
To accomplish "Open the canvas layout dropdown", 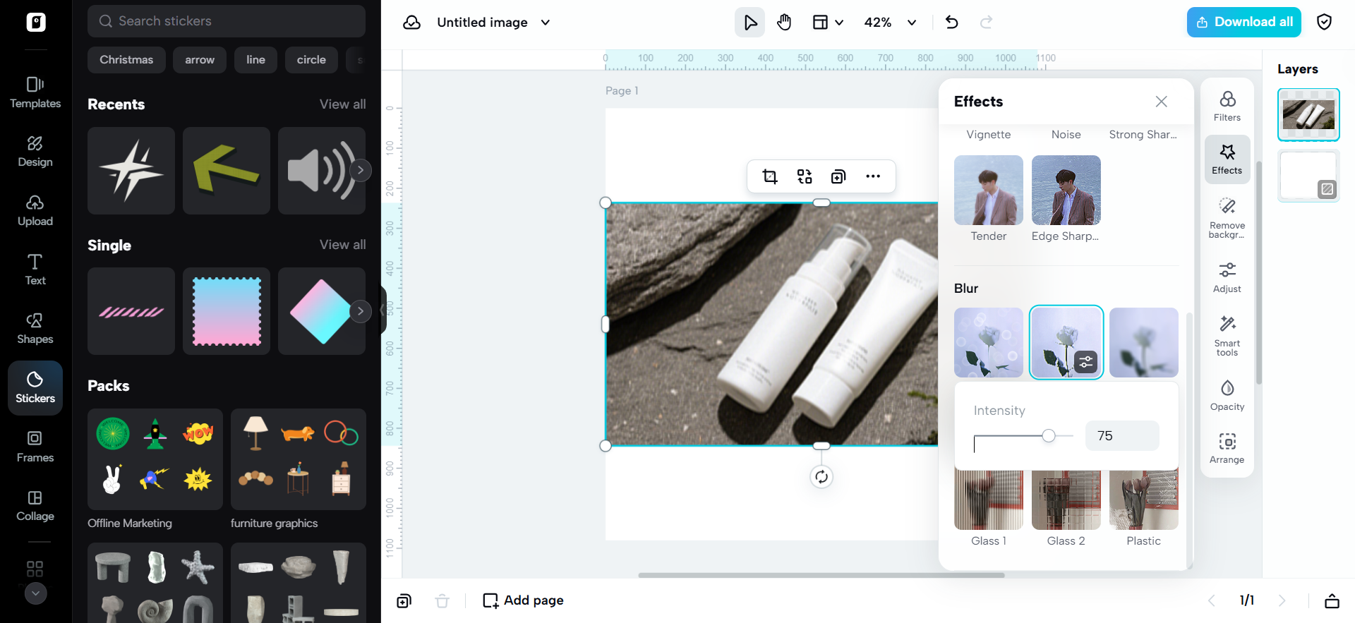I will (x=828, y=23).
